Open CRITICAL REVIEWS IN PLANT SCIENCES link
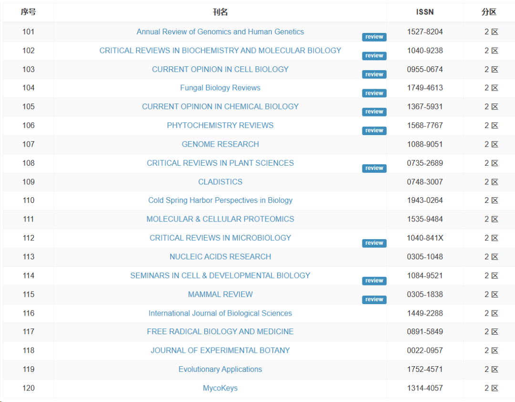515x402 pixels. pyautogui.click(x=220, y=163)
